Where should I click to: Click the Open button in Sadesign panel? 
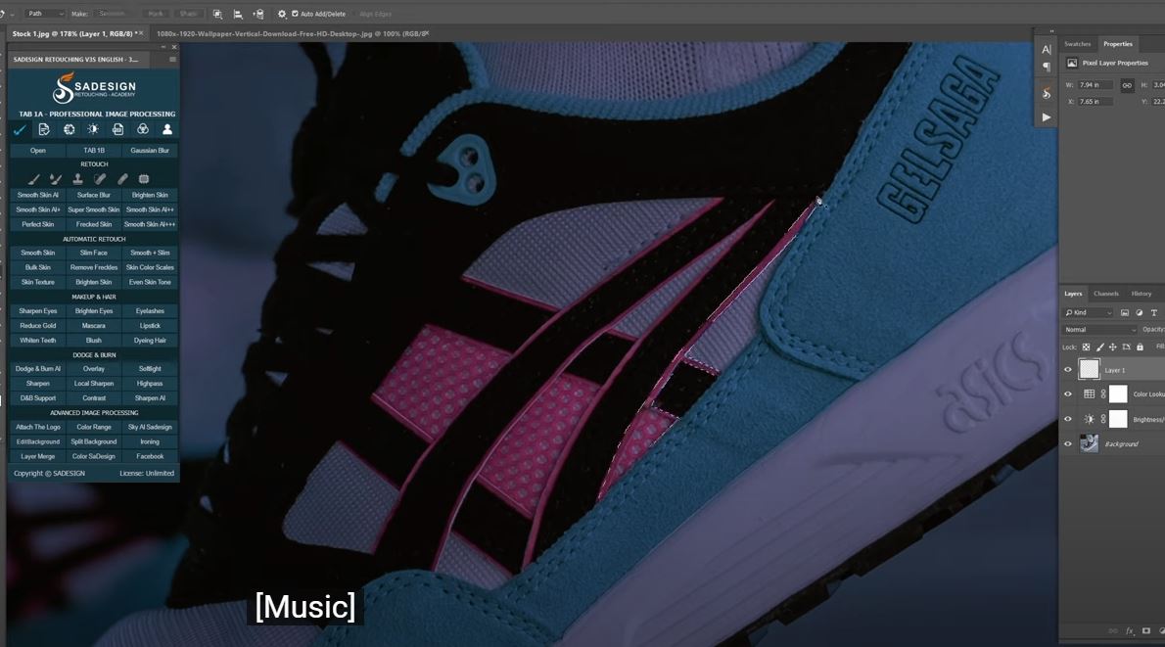coord(38,151)
